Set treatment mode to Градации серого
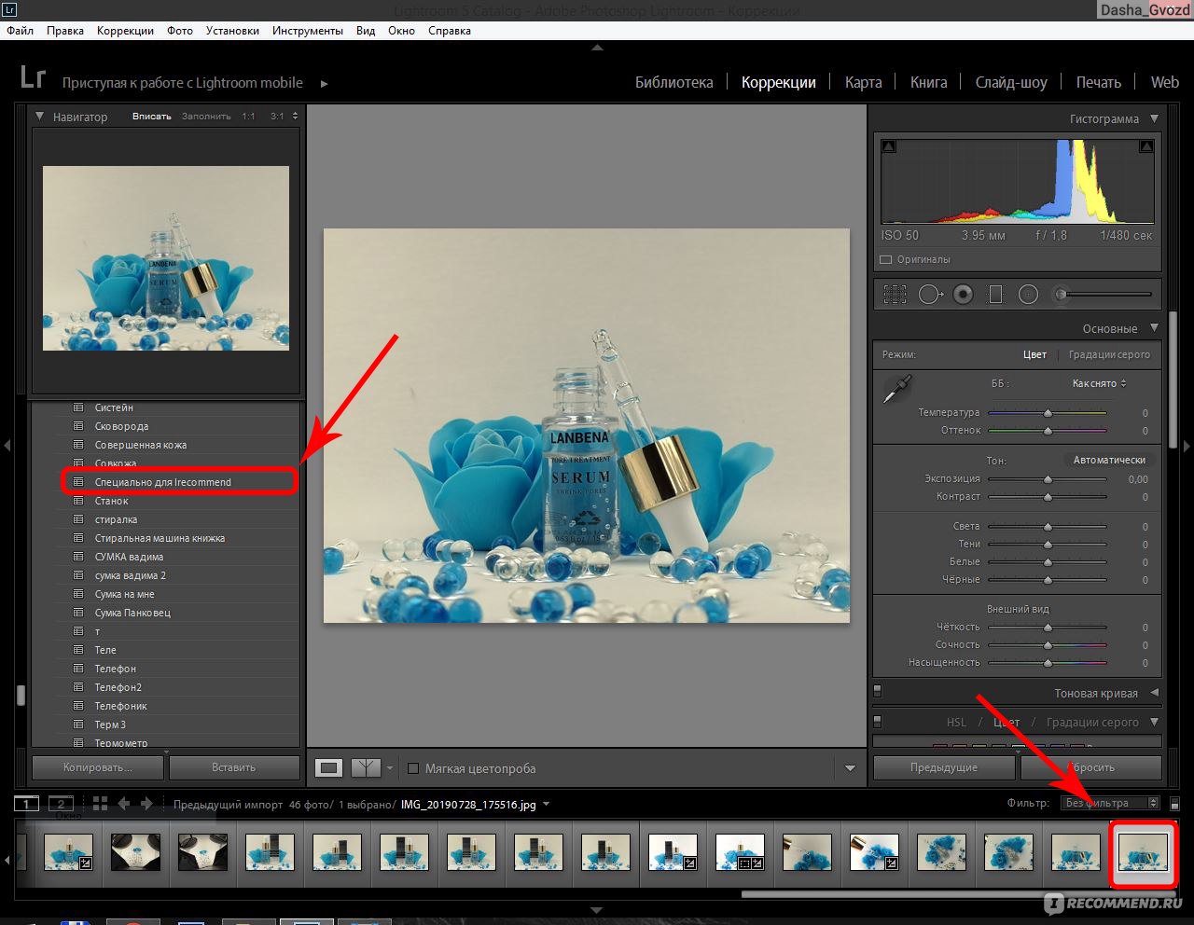The height and width of the screenshot is (925, 1194). coord(1109,354)
